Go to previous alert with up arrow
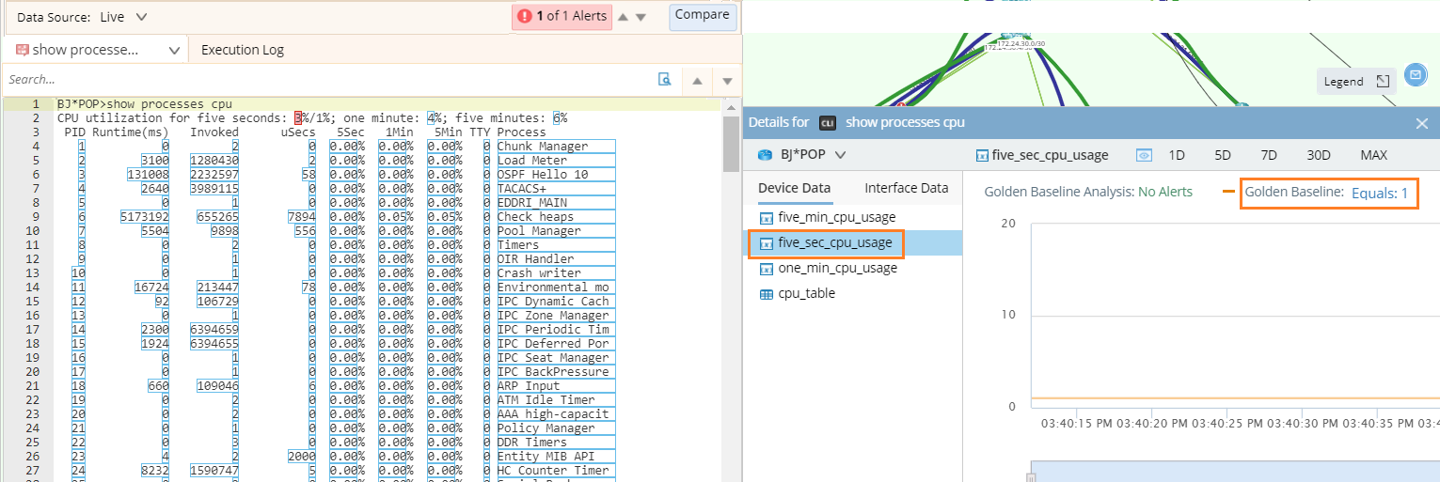The height and width of the screenshot is (482, 1440). click(x=623, y=17)
